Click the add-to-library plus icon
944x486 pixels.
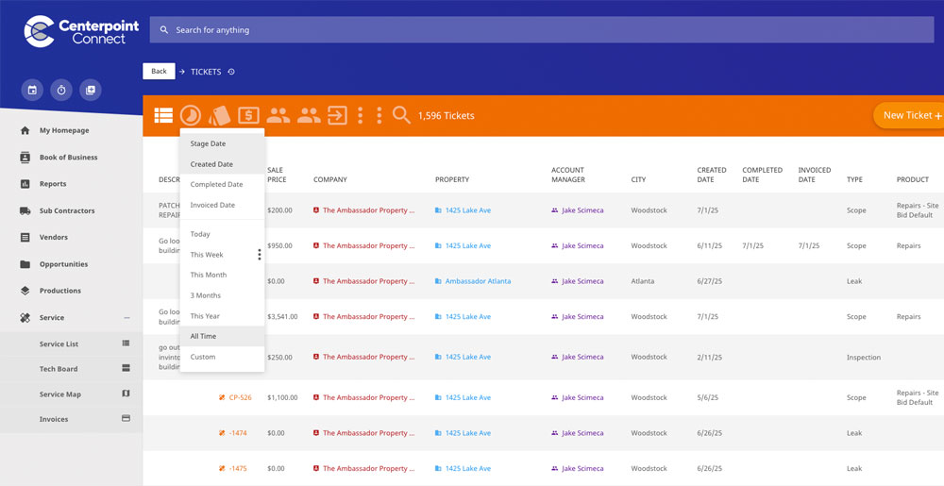tap(91, 91)
